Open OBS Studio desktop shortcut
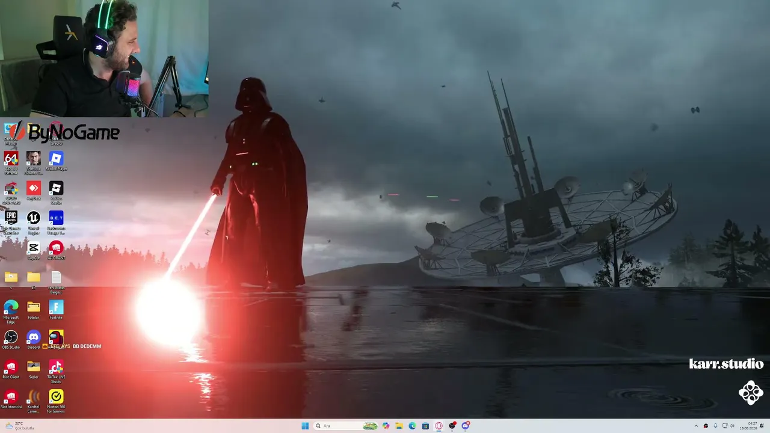Viewport: 770px width, 433px height. [11, 340]
